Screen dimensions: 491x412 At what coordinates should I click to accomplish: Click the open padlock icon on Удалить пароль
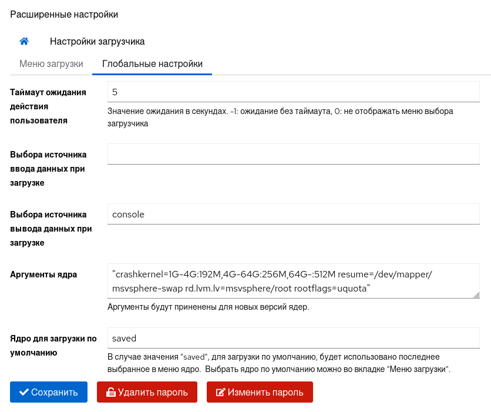110,392
